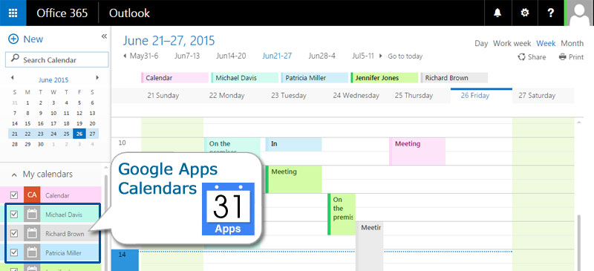Toggle the Patricia Miller calendar checkbox
The width and height of the screenshot is (594, 271).
coord(14,252)
